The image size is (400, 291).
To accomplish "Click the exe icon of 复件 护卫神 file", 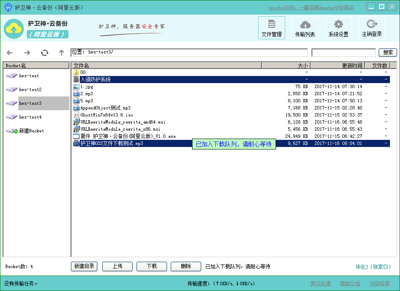I will click(x=76, y=136).
